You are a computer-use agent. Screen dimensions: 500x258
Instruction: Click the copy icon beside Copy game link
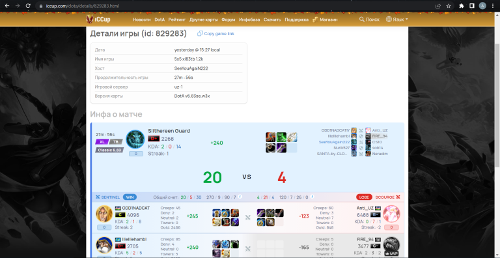click(x=200, y=33)
